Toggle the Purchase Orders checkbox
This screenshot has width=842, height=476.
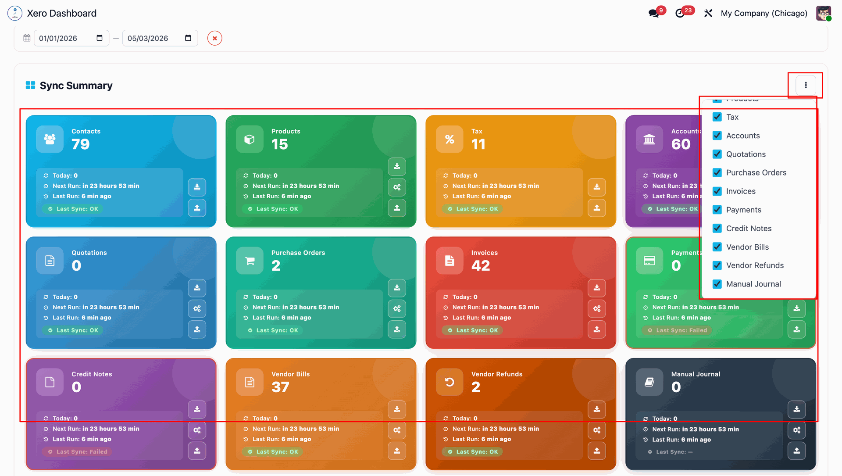[x=717, y=173]
